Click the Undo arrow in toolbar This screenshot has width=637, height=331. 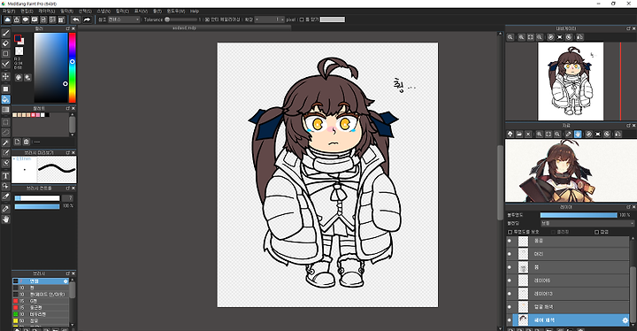pos(76,19)
